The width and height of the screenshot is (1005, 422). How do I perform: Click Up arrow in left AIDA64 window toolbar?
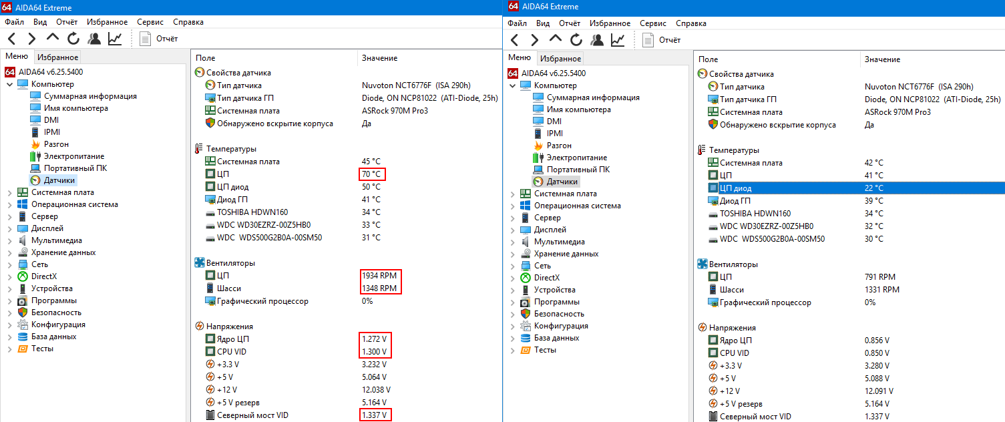tap(53, 39)
